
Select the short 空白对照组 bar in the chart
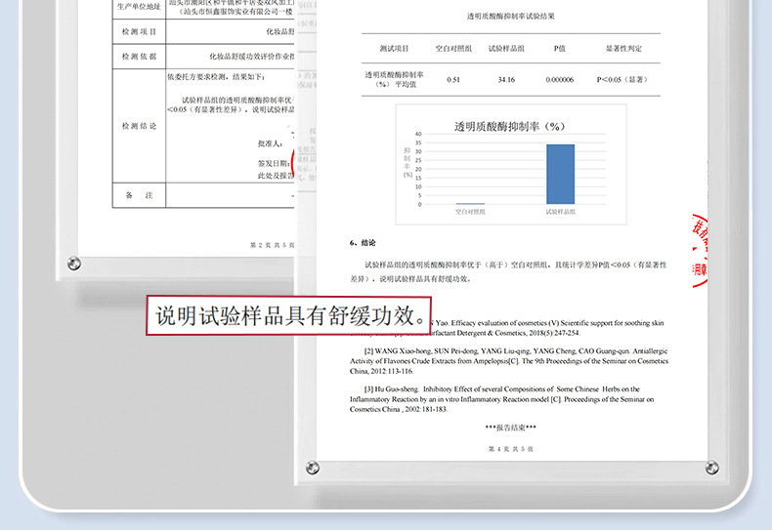coord(470,204)
